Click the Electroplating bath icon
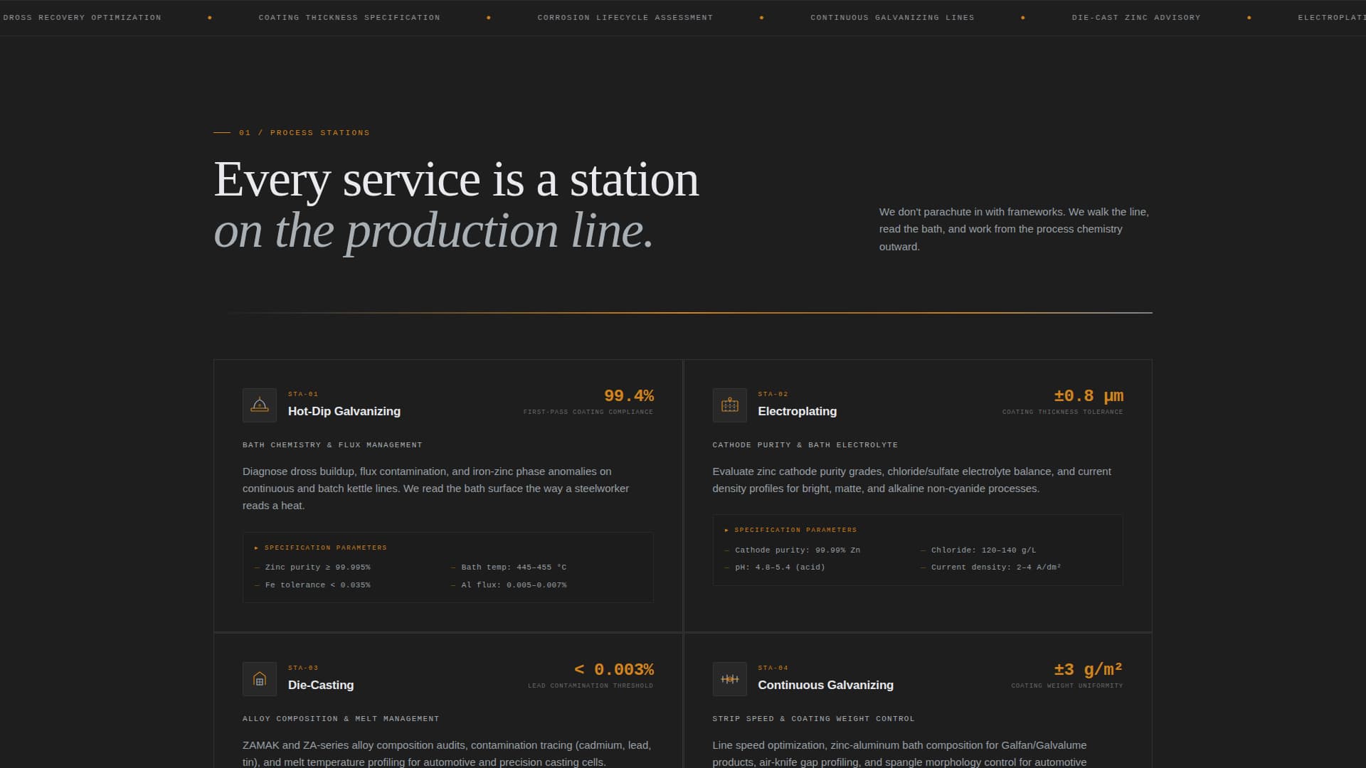The width and height of the screenshot is (1366, 768). click(730, 405)
